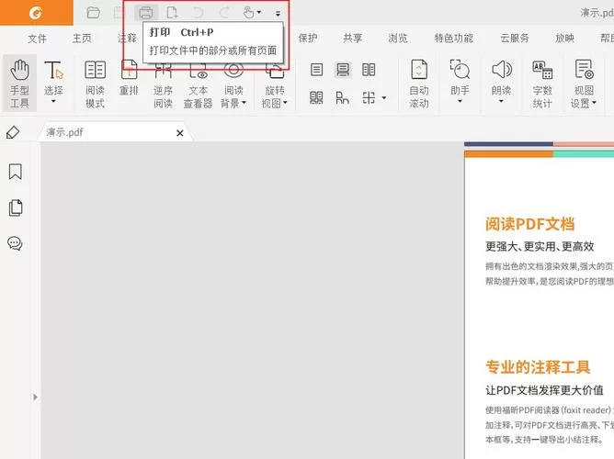Viewport: 614px width, 459px height.
Task: Switch to the 注释 tab
Action: click(127, 39)
